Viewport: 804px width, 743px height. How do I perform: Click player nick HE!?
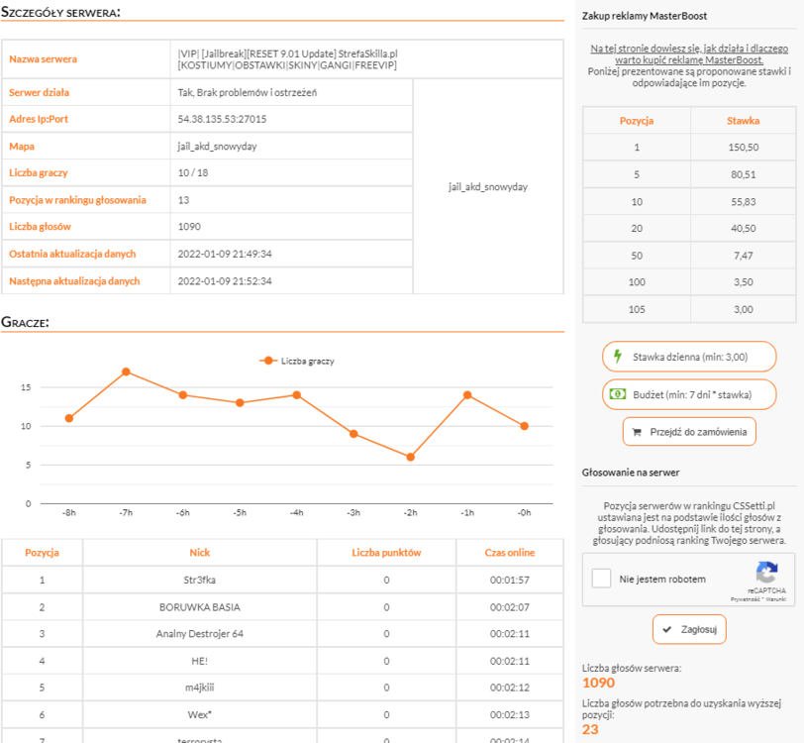pos(199,661)
